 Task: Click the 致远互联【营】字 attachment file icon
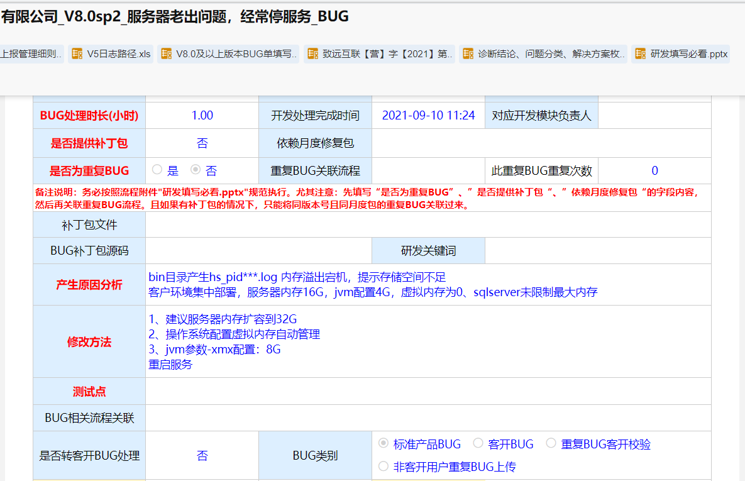pos(312,54)
